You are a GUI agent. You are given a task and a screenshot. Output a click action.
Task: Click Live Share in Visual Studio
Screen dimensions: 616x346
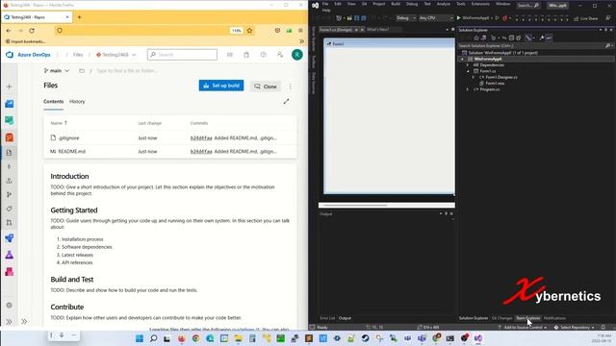point(586,18)
